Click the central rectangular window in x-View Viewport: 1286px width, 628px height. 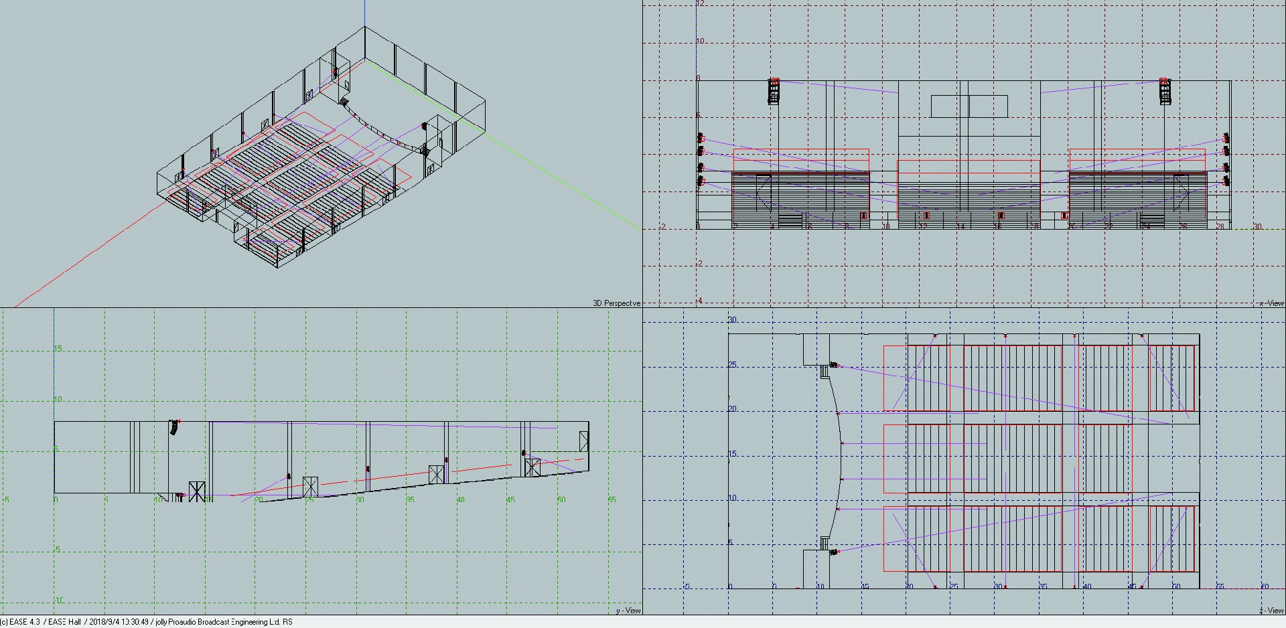tap(969, 106)
